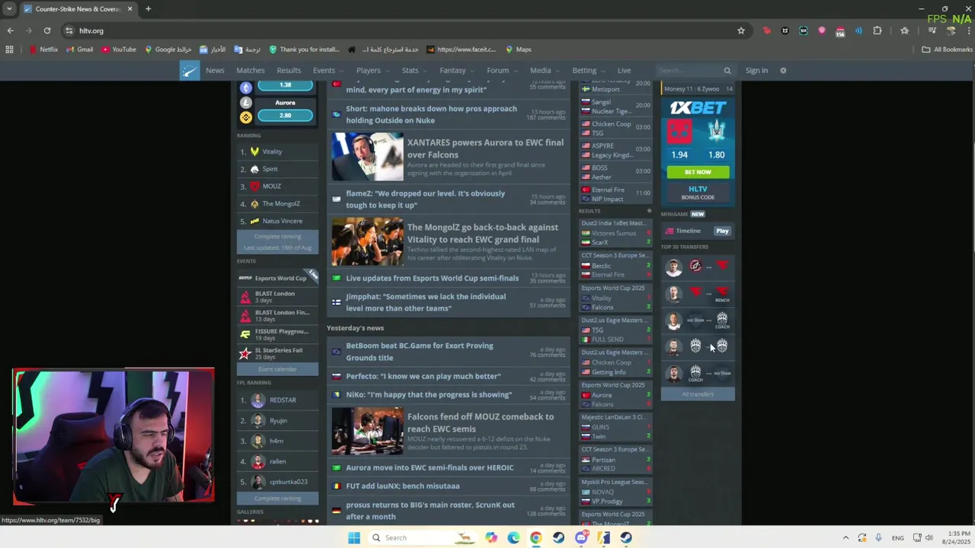Click the address bar showing hltv.org
The image size is (975, 548).
click(x=396, y=30)
